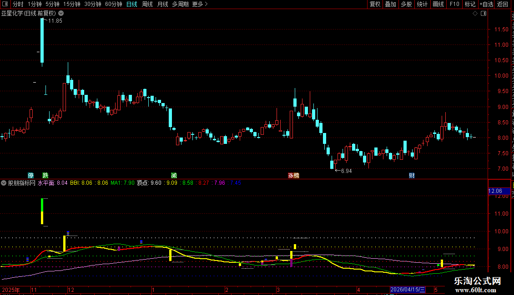Select the 15分钟 period tab
Image resolution: width=514 pixels, height=295 pixels.
click(x=72, y=4)
